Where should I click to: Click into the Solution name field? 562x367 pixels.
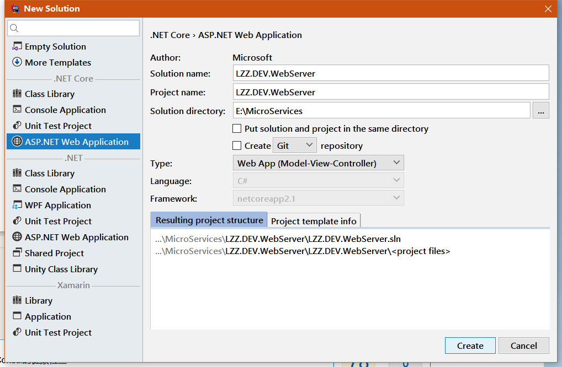point(391,73)
